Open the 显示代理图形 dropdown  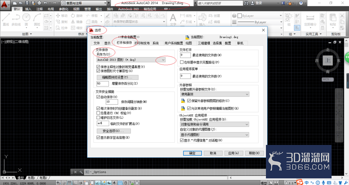215,135
